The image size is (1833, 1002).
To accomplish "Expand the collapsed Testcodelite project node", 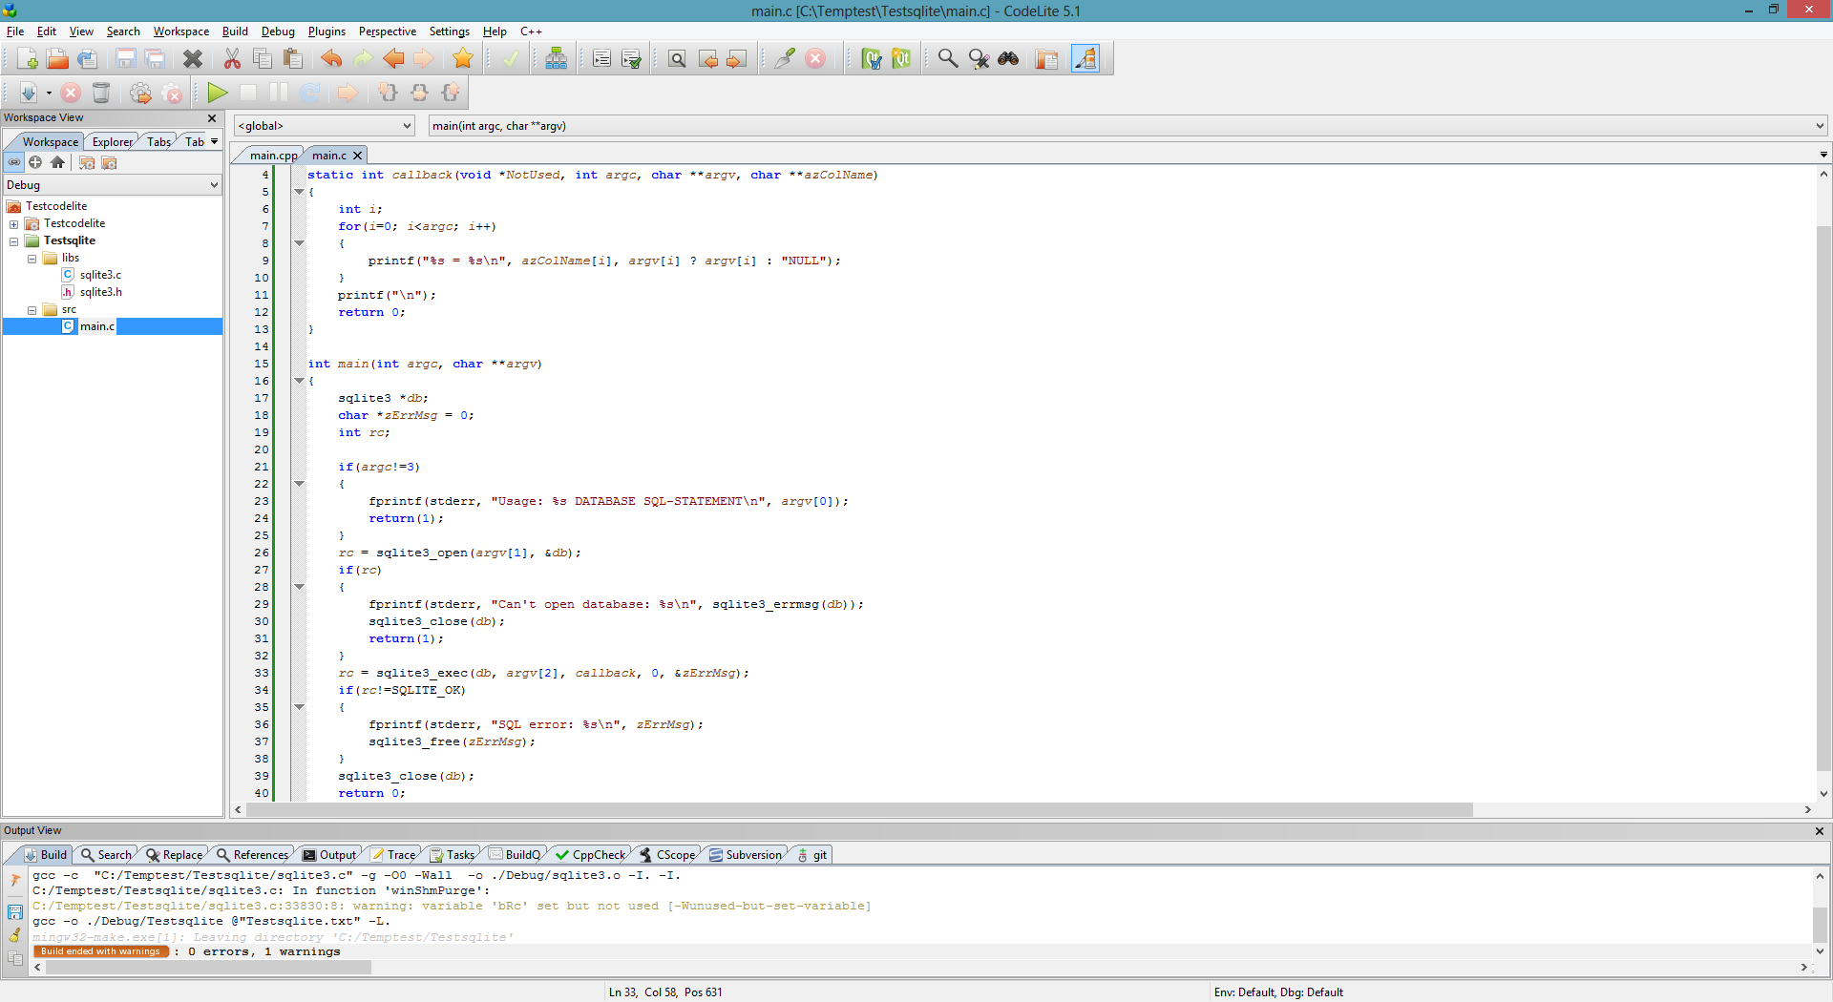I will [14, 224].
